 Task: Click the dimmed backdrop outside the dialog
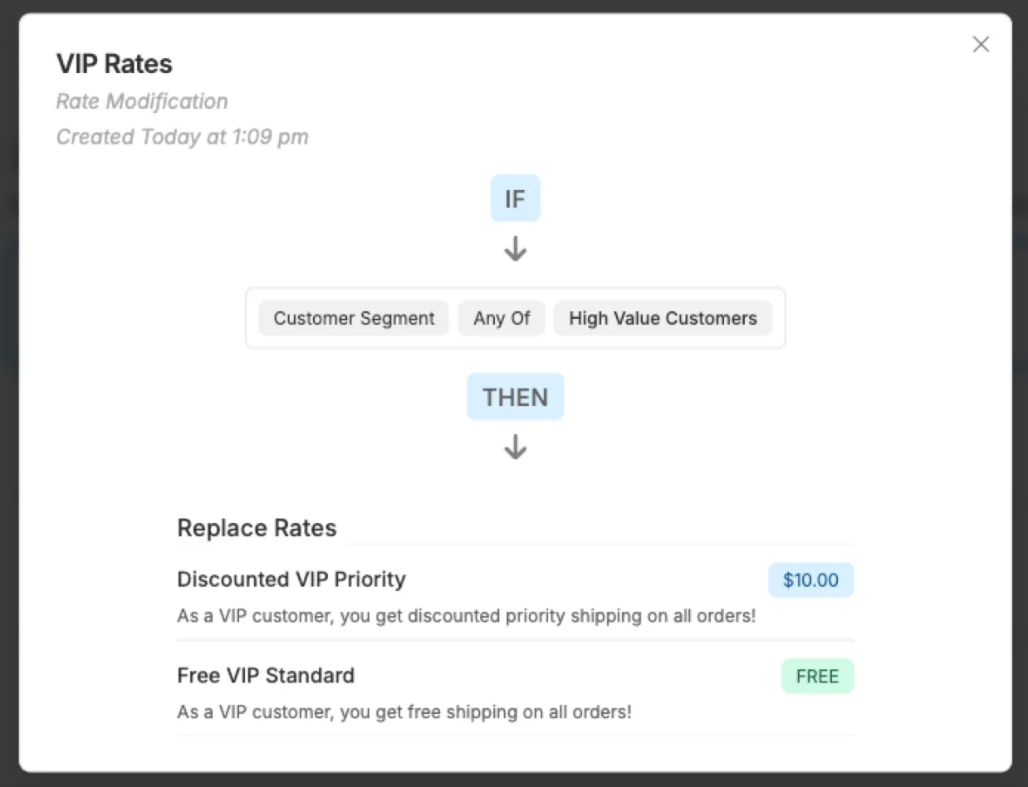coord(8,415)
